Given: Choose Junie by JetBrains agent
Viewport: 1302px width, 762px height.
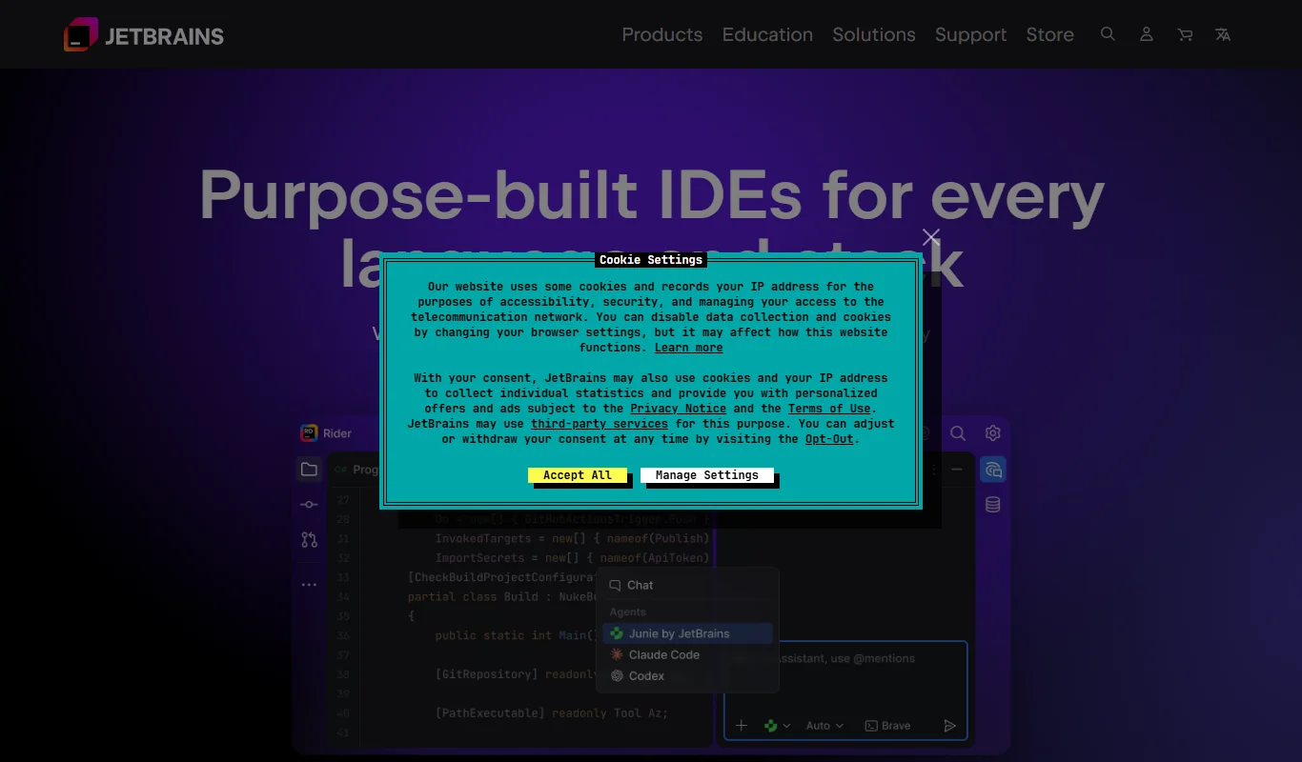Looking at the screenshot, I should tap(687, 633).
